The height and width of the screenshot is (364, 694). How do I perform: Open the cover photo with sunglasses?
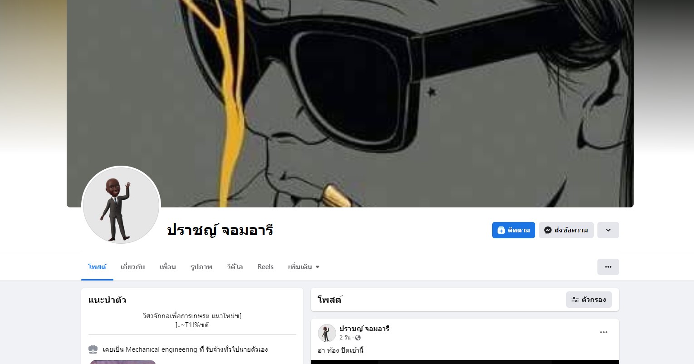[350, 103]
